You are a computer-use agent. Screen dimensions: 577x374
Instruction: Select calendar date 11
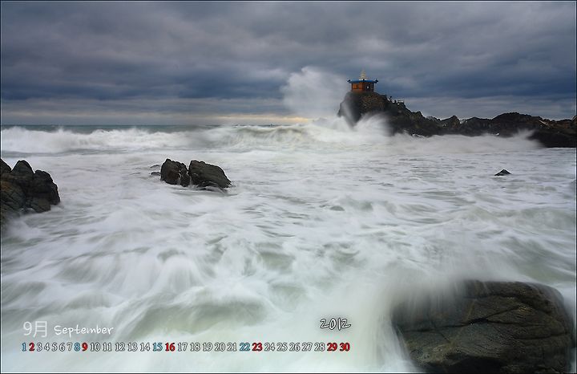pyautogui.click(x=107, y=347)
